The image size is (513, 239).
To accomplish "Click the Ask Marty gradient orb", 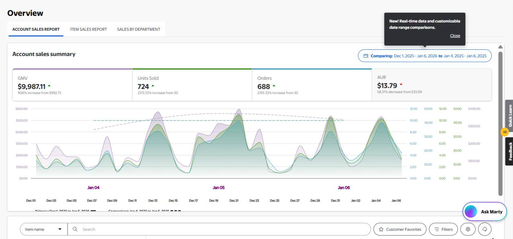I will click(471, 211).
